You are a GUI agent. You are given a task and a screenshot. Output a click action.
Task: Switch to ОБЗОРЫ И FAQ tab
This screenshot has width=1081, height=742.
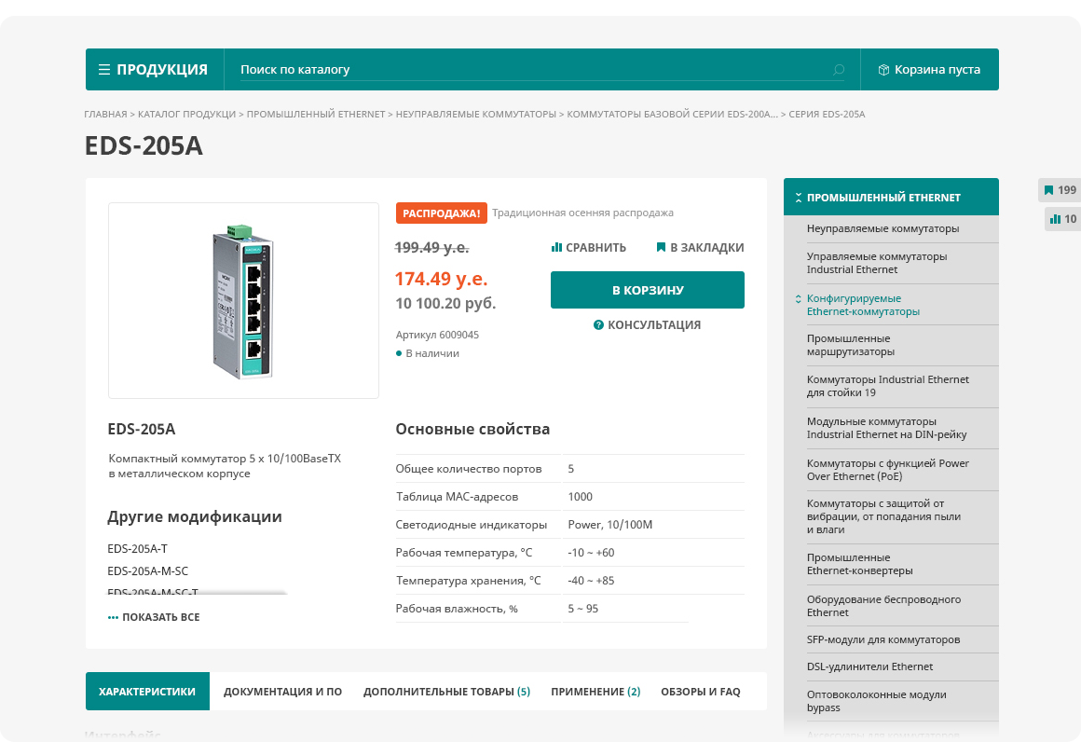[x=701, y=691]
